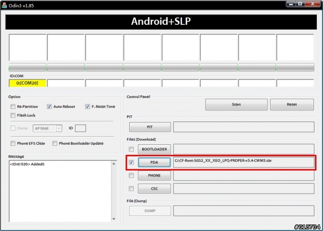Click the PIT file button
This screenshot has height=231, width=323.
150,127
